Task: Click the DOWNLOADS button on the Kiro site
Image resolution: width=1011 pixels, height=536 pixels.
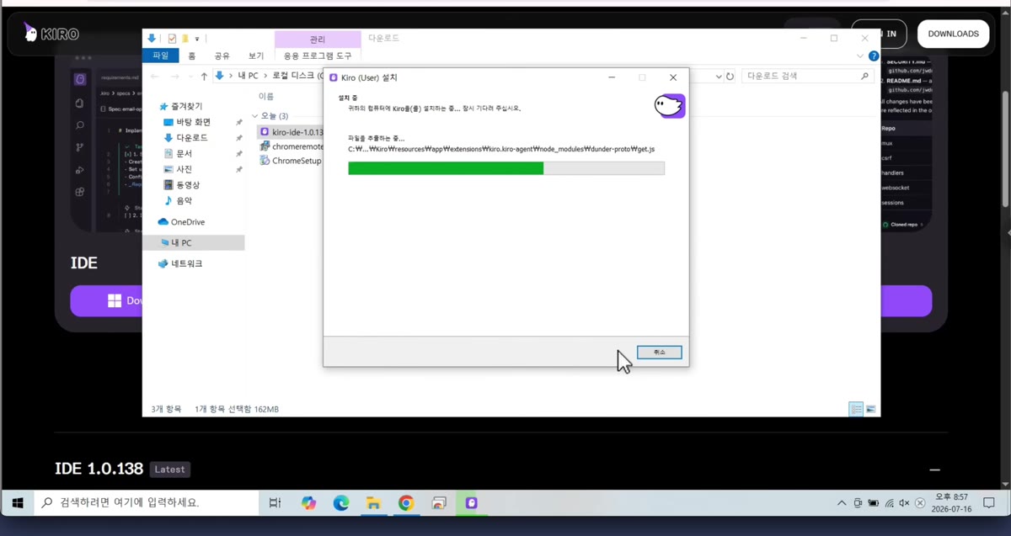Action: 953,34
